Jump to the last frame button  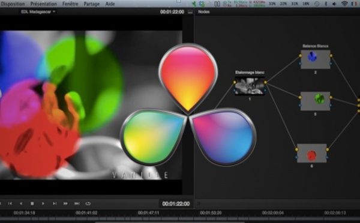77,203
